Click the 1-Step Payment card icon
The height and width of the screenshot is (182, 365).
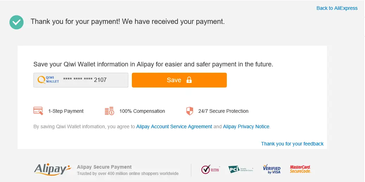[x=38, y=111]
